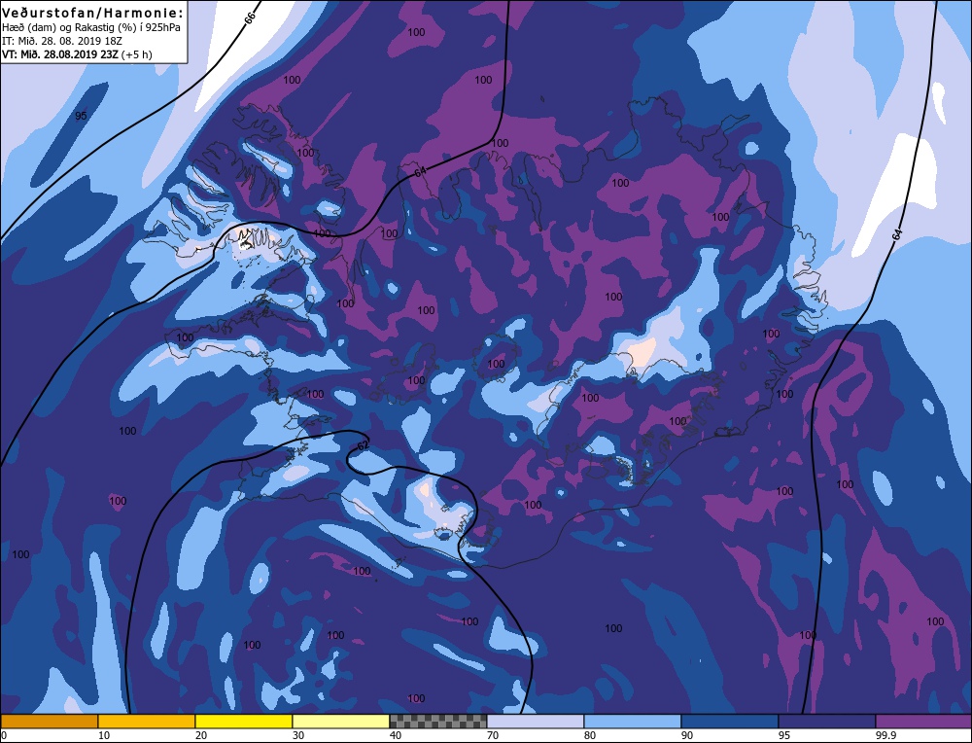Click legend scale label "40"
Viewport: 972px width, 743px height.
click(396, 735)
